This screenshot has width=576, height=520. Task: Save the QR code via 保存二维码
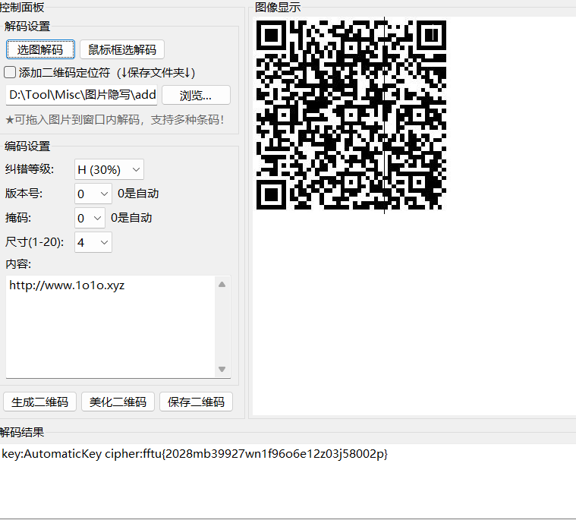(x=196, y=402)
